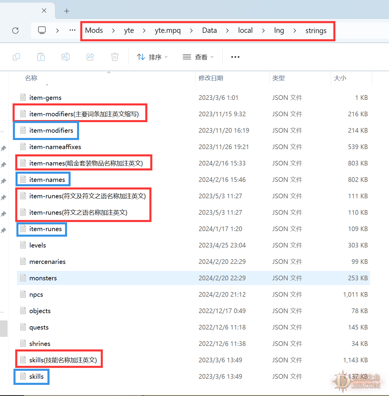Navigate to lng breadcrumb folder

coord(279,30)
